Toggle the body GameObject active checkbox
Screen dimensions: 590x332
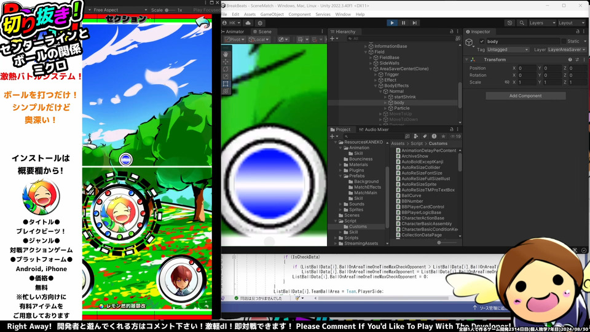point(482,41)
